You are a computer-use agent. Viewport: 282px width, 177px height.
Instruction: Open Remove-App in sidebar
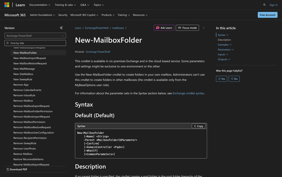pos(21,85)
